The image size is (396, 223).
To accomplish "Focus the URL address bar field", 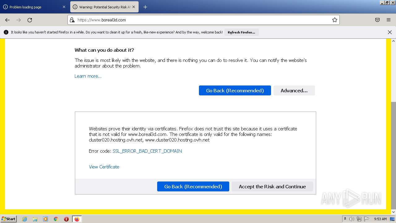I will [203, 20].
